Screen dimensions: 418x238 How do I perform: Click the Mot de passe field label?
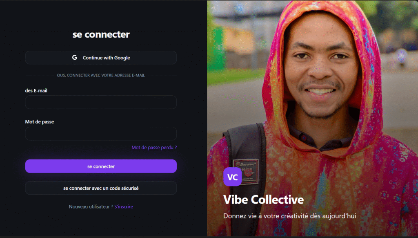pyautogui.click(x=40, y=121)
